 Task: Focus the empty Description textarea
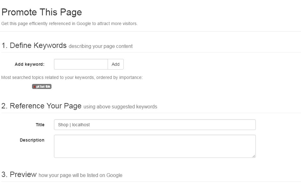point(155,146)
